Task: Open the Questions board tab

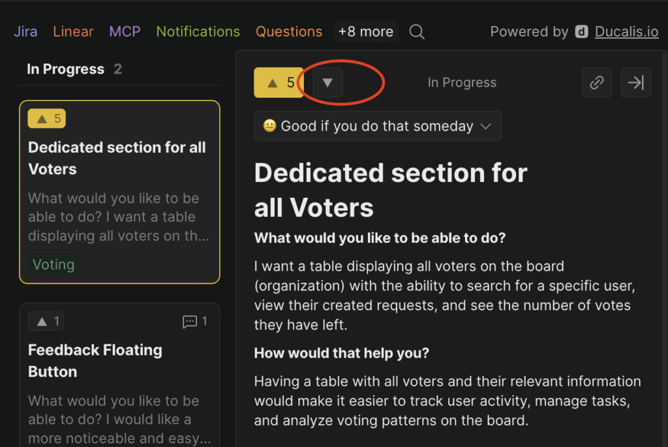Action: (289, 31)
